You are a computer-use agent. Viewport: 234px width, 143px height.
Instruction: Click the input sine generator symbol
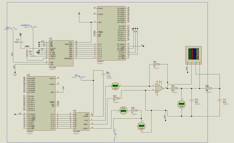[x=14, y=28]
